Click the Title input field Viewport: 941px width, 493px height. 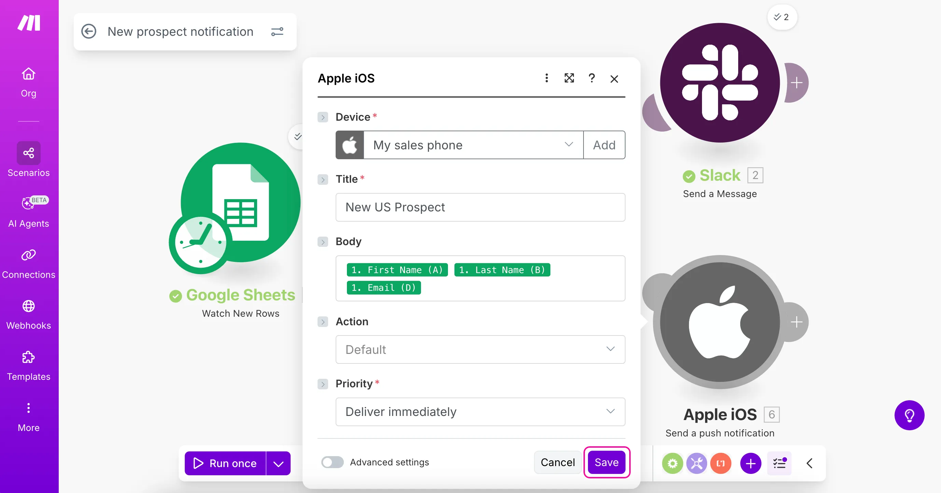(x=480, y=207)
